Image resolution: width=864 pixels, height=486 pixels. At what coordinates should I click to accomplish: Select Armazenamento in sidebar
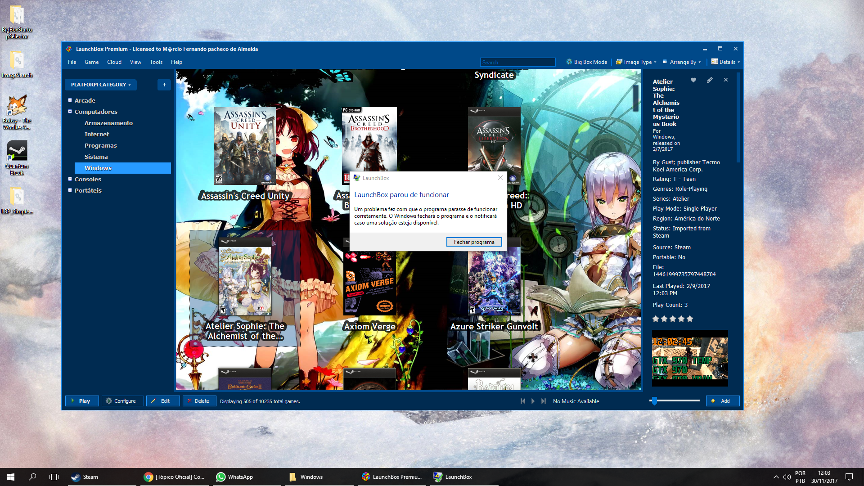[x=108, y=123]
